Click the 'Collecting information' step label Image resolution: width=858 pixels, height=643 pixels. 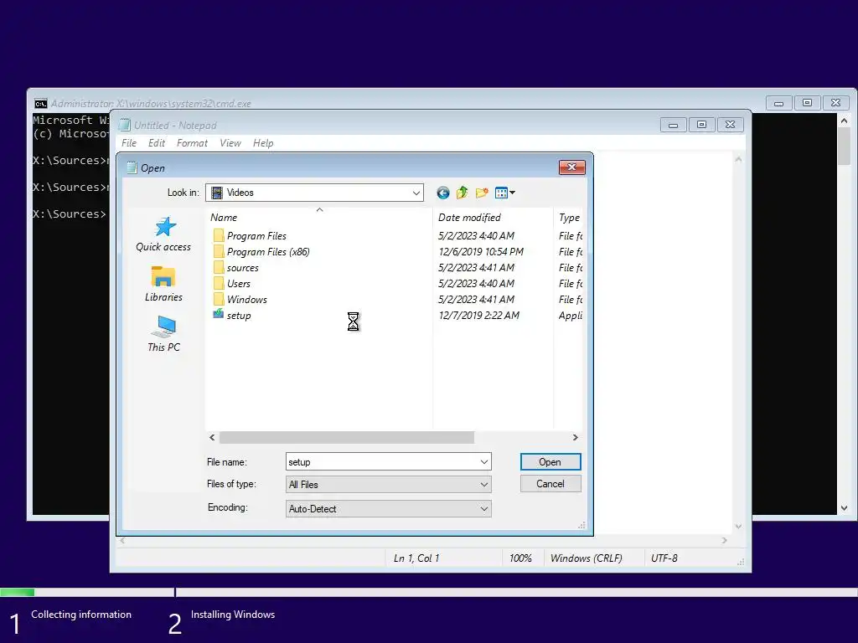[x=81, y=614]
